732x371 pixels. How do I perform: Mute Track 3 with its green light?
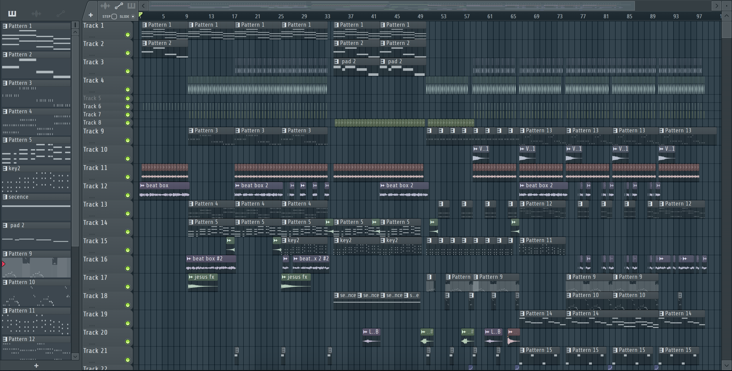tap(128, 71)
